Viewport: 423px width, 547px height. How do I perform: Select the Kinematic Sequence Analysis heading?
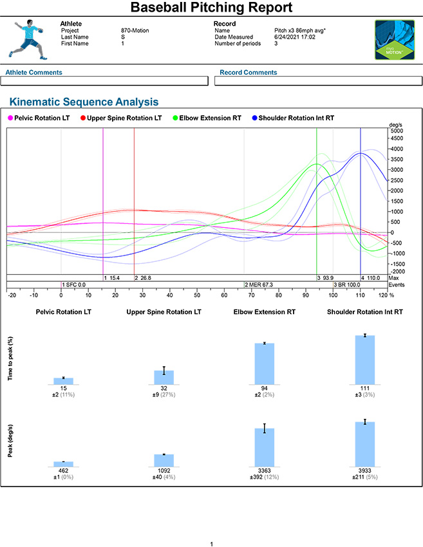84,102
